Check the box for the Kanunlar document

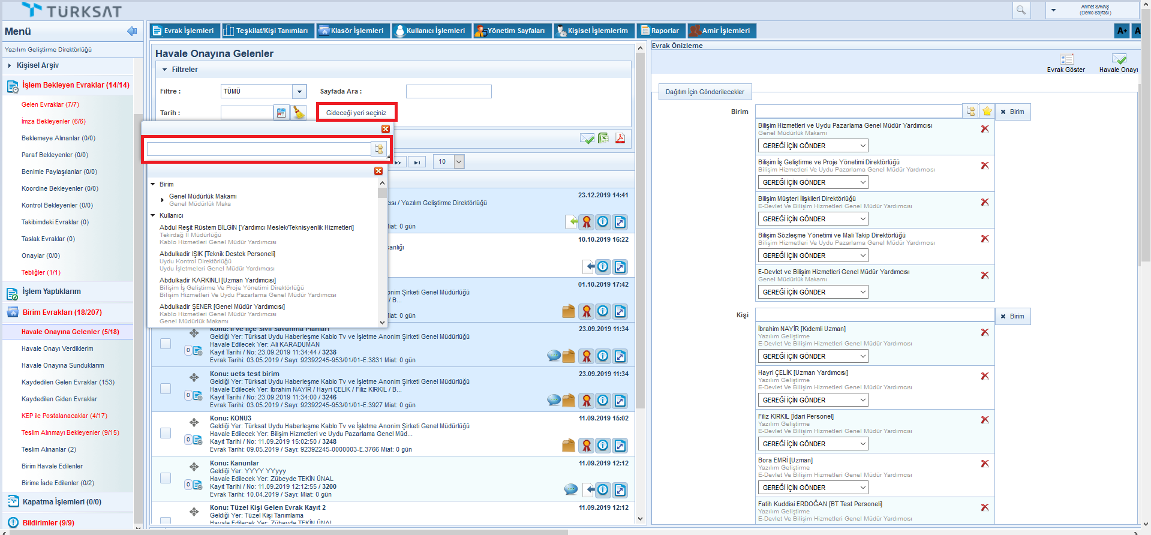click(166, 478)
